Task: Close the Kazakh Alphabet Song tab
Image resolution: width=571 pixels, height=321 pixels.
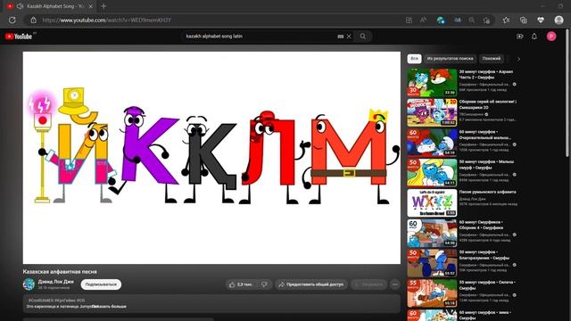Action: (x=91, y=6)
